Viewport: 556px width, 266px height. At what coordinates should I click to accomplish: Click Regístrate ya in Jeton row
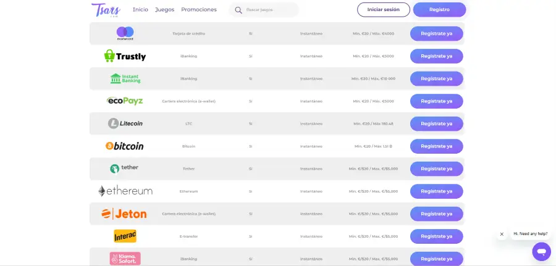437,214
